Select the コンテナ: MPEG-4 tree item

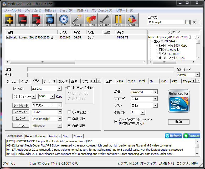coord(164,41)
